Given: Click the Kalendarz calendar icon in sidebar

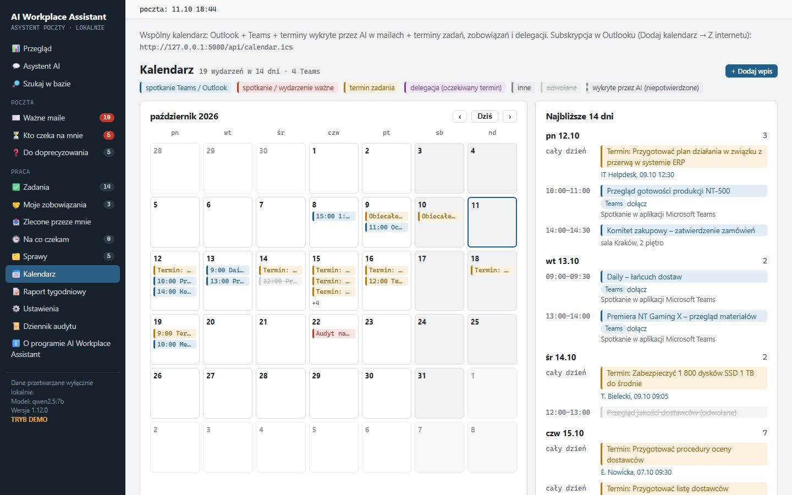Looking at the screenshot, I should [x=16, y=274].
